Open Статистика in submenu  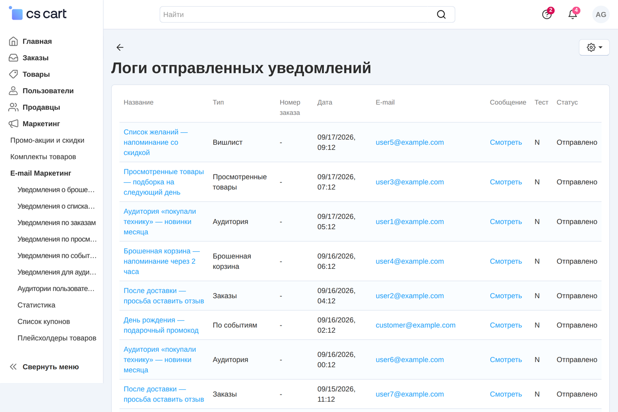coord(37,305)
